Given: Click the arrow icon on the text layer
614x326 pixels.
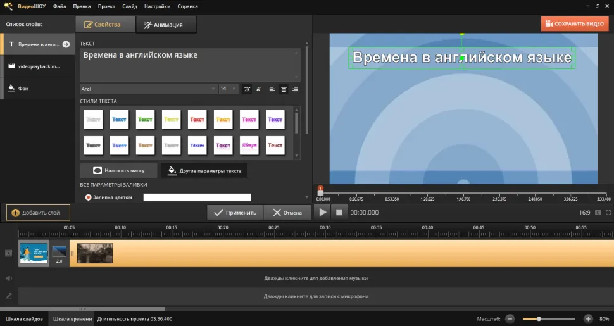Looking at the screenshot, I should point(66,44).
